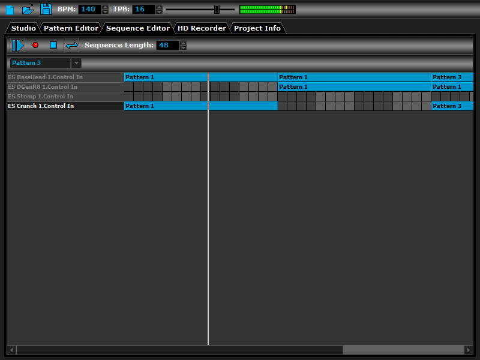This screenshot has width=480, height=360.
Task: Click the right arrow of the bottom scrollbar
Action: pos(469,350)
